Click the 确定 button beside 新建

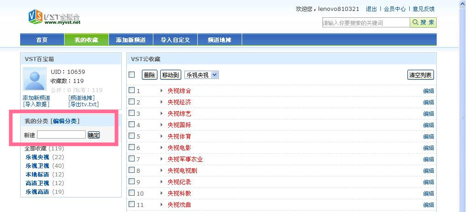coord(94,135)
